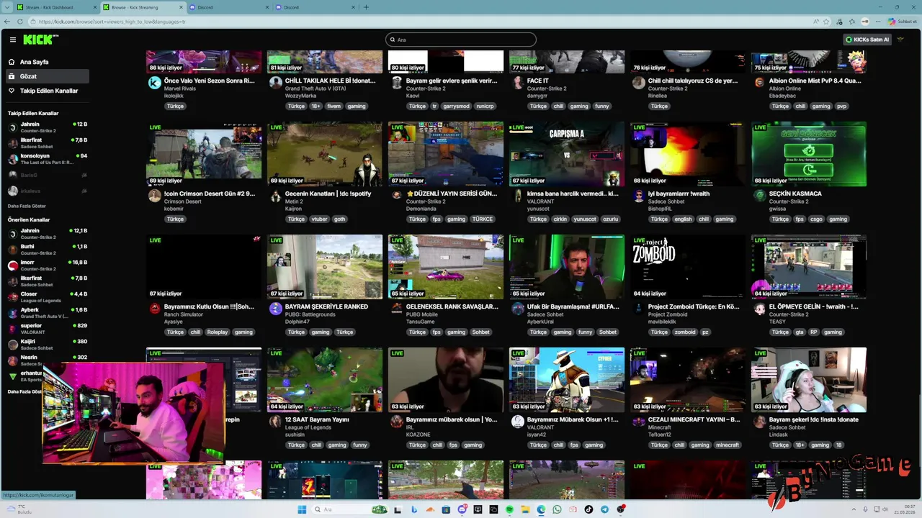Open the Lindask Bayram şekeri stream thumbnail
The image size is (922, 518).
[x=809, y=380]
